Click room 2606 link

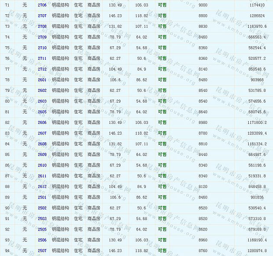(42, 123)
